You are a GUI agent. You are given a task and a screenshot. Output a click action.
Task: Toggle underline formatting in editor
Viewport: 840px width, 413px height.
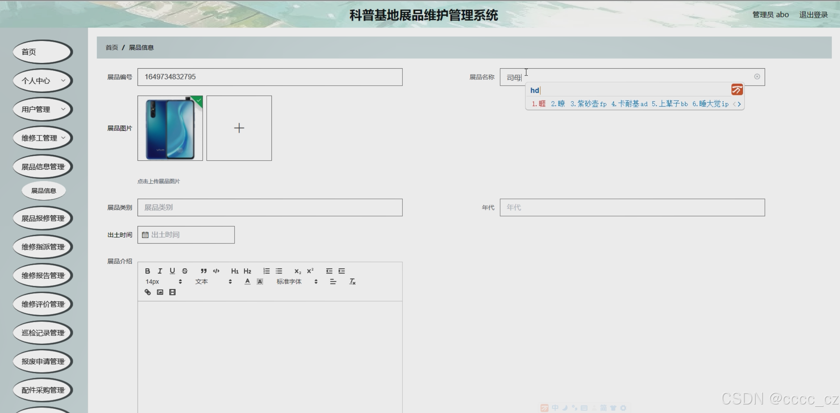click(172, 271)
